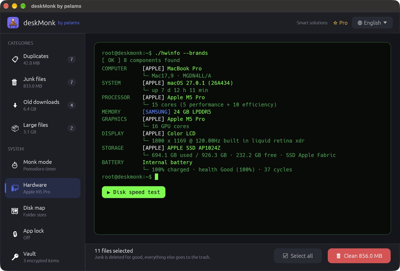Click the blinking terminal cursor block
Image resolution: width=400 pixels, height=271 pixels.
(x=157, y=177)
